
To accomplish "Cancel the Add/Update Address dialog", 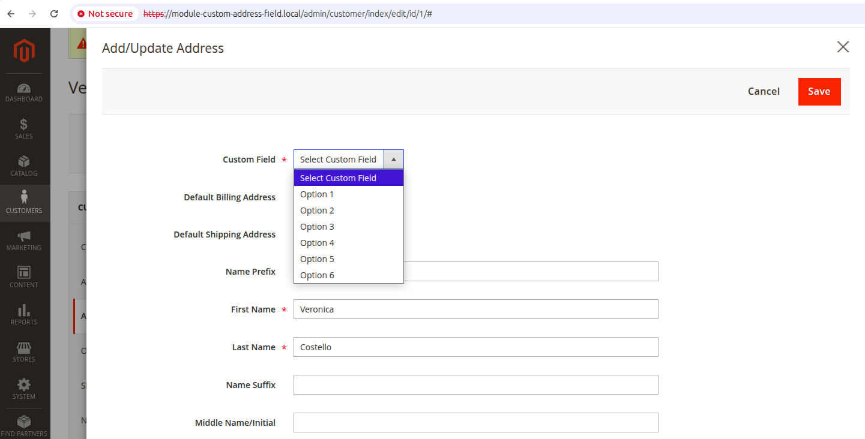I will click(x=764, y=92).
